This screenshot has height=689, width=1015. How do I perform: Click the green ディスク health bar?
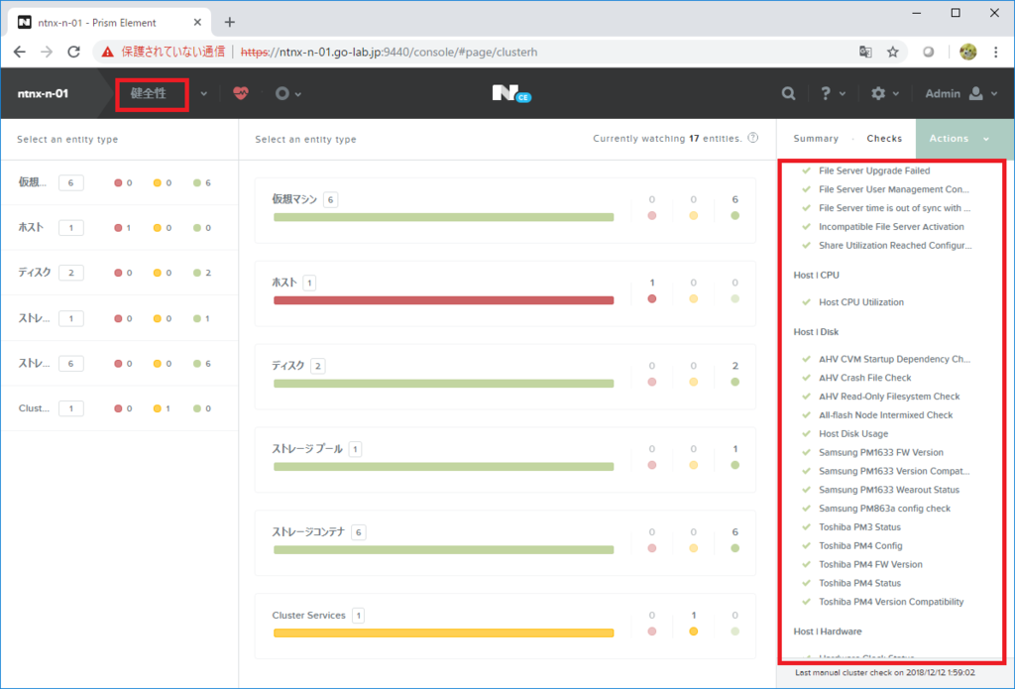[x=443, y=384]
